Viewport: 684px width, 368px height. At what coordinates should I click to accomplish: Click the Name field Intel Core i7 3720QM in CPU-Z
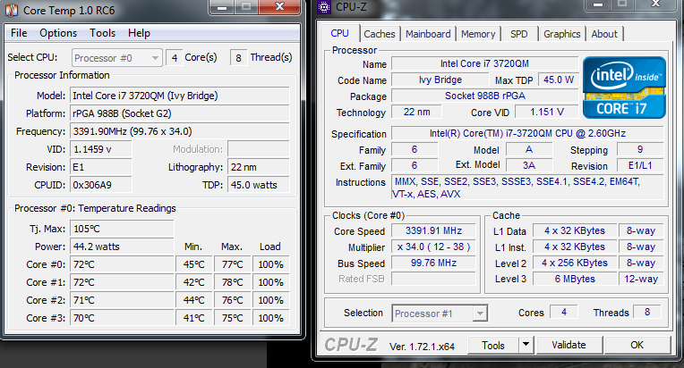tap(484, 63)
